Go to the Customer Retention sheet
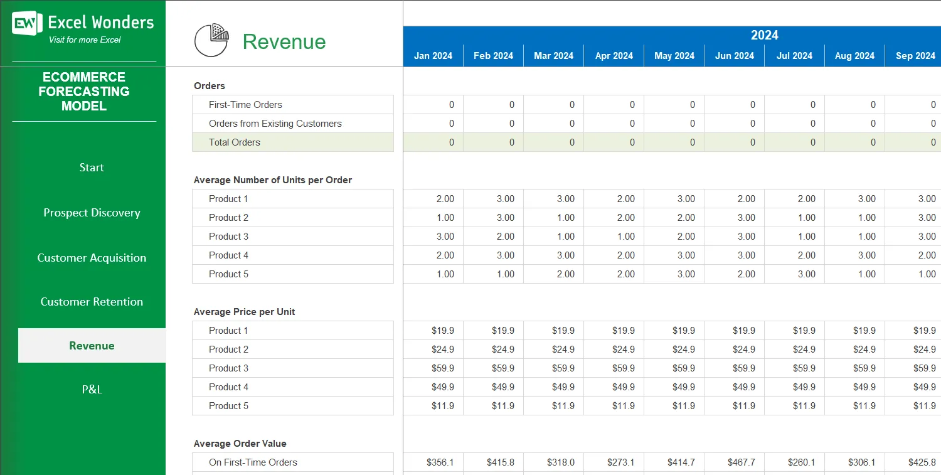941x475 pixels. (92, 302)
